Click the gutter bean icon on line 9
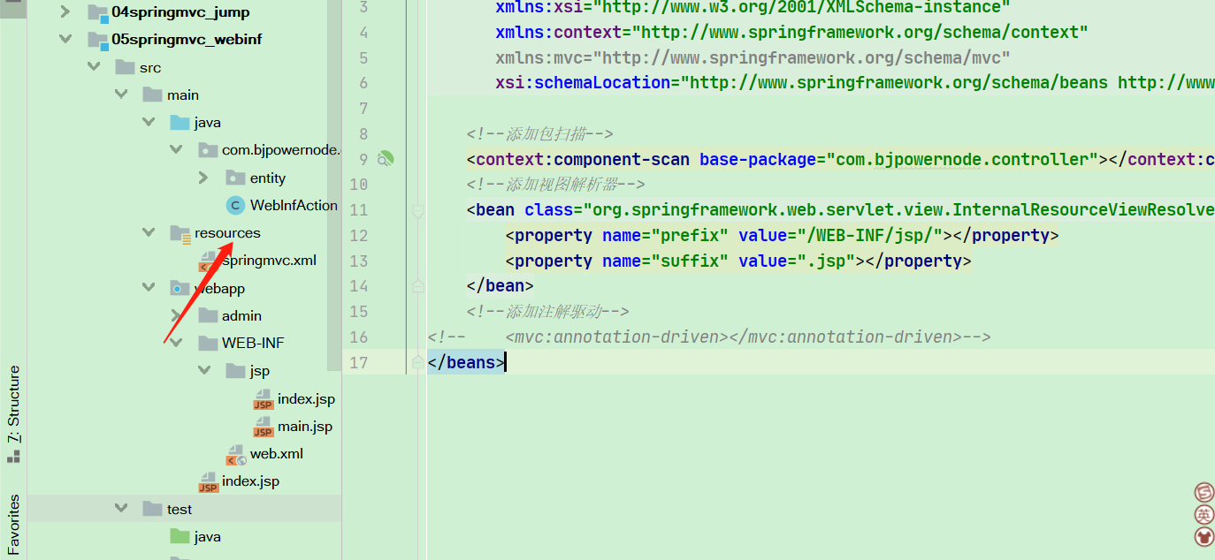The width and height of the screenshot is (1215, 560). click(x=386, y=159)
